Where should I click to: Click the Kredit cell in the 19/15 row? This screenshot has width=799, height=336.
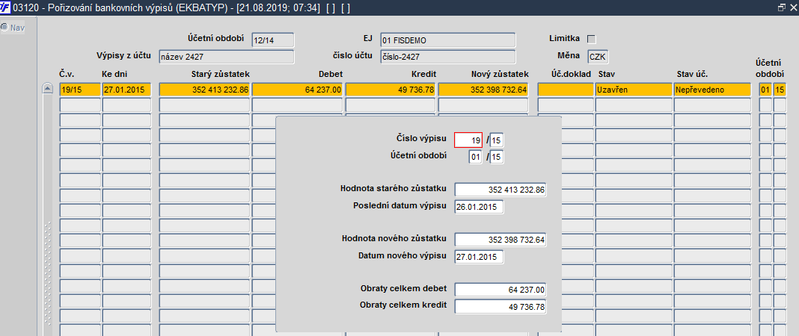(391, 90)
